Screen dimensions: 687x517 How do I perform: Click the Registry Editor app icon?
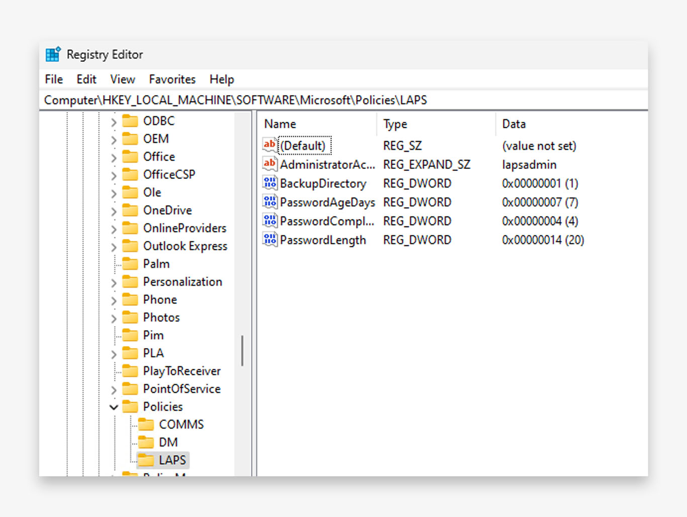coord(53,54)
